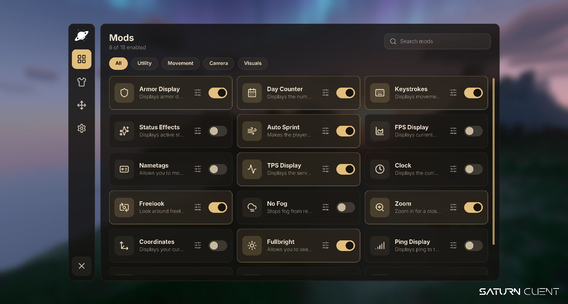Open TPS Display settings sliders icon
This screenshot has height=304, width=568.
(325, 169)
